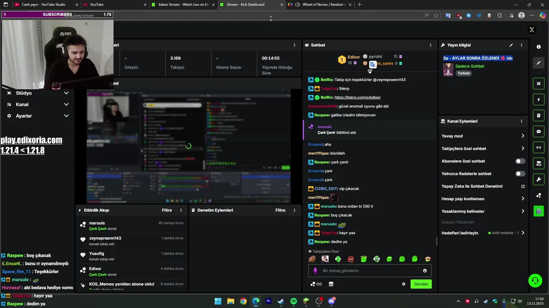Screen dimensions: 549x308
Task: Expand the Yavaş mod option
Action: (x=523, y=136)
